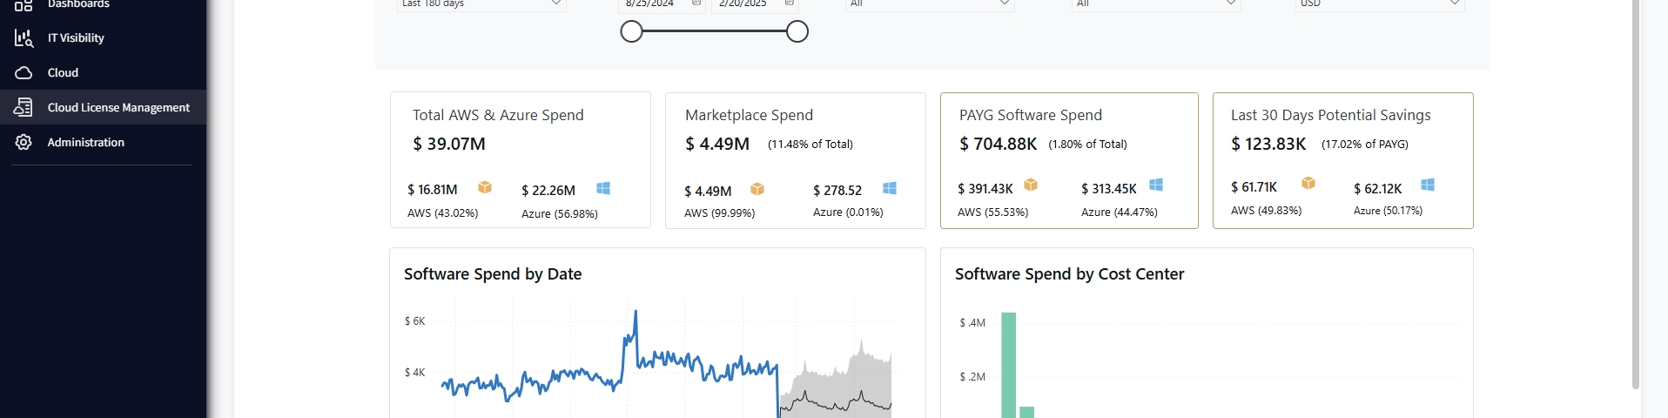Click the vertical page scrollbar

(1635, 193)
